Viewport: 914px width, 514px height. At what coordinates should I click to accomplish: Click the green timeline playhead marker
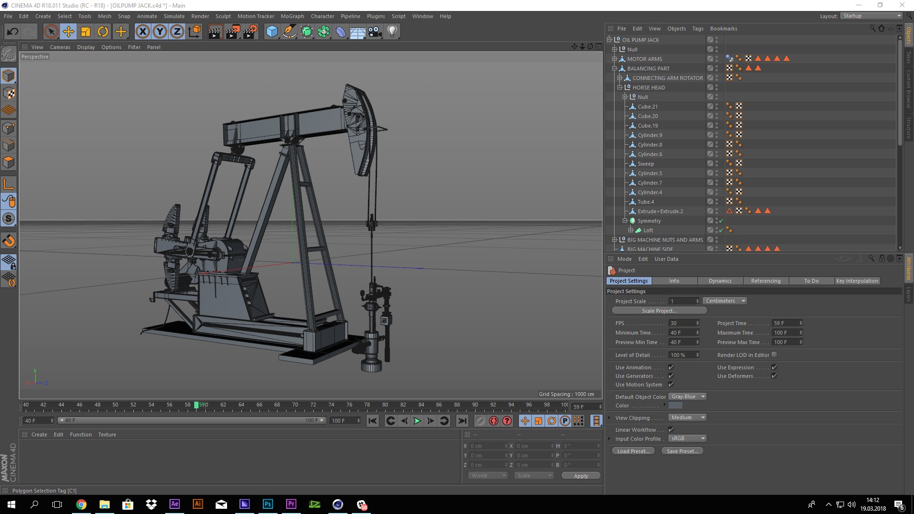point(196,405)
